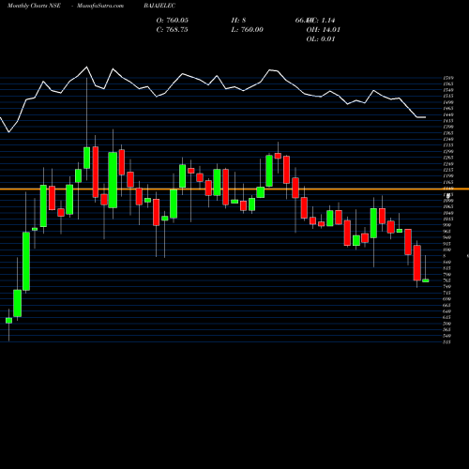Click the 815 price axis label
Screen dimensions: 469x469
tap(447, 268)
